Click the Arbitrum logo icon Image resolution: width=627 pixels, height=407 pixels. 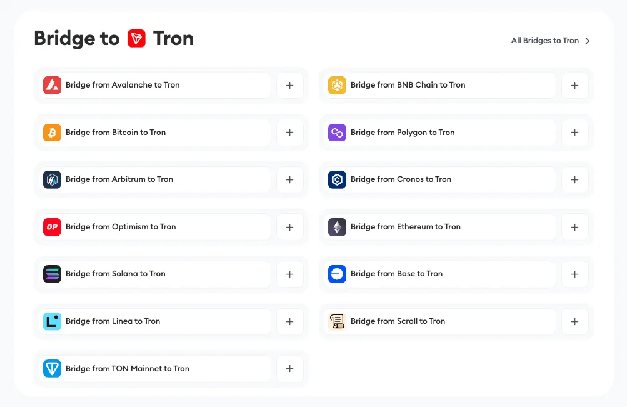click(x=52, y=179)
